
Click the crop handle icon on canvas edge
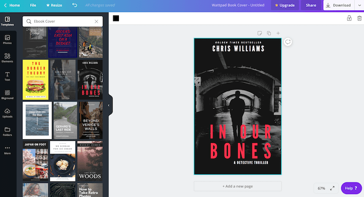198,81
